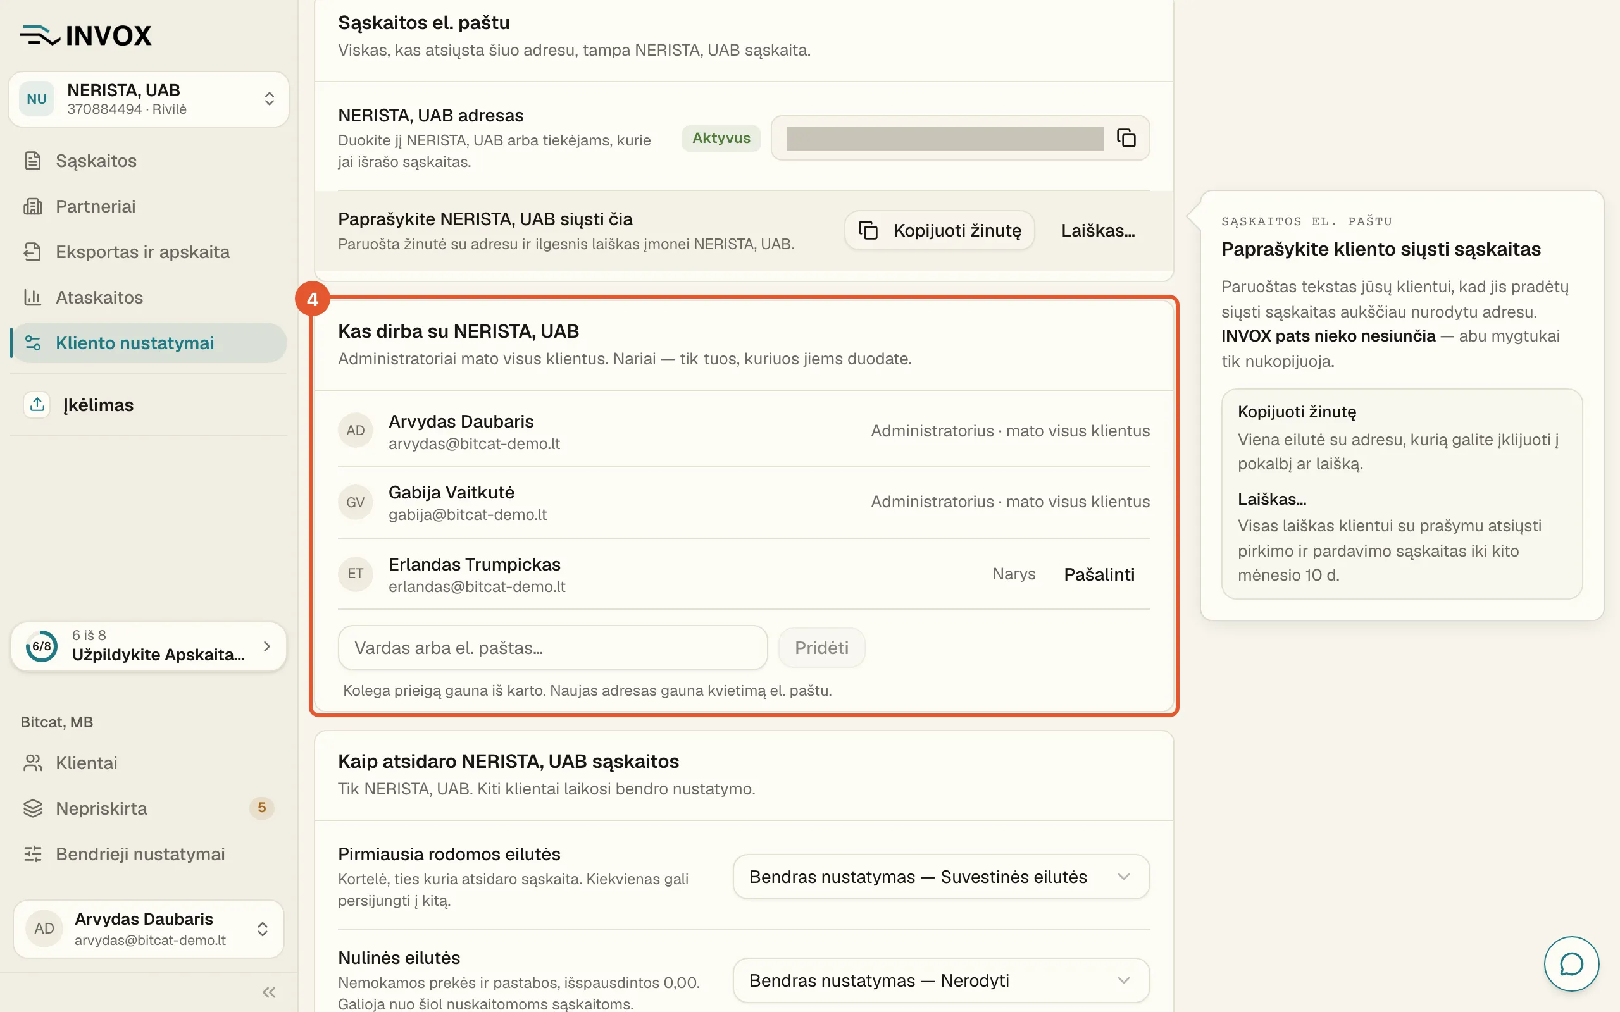Open the Nulinės eilutės dropdown
Viewport: 1620px width, 1012px height.
point(941,980)
